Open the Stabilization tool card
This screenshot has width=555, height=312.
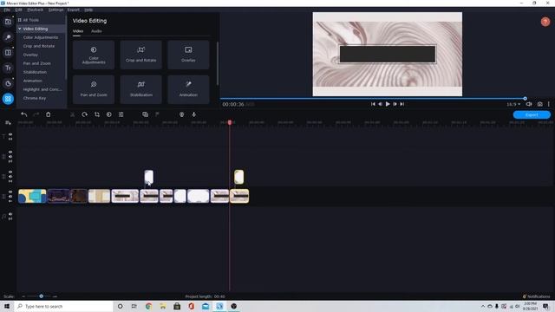tap(140, 89)
